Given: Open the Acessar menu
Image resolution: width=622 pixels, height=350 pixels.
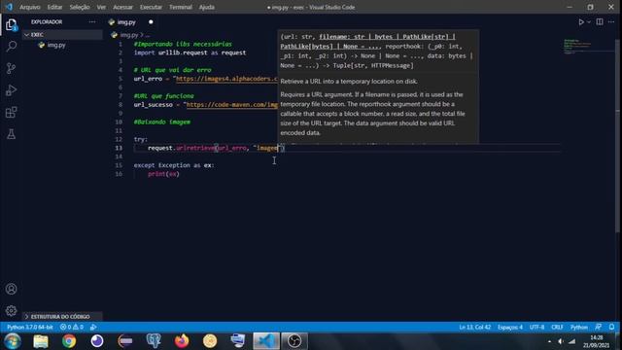Looking at the screenshot, I should [x=123, y=7].
